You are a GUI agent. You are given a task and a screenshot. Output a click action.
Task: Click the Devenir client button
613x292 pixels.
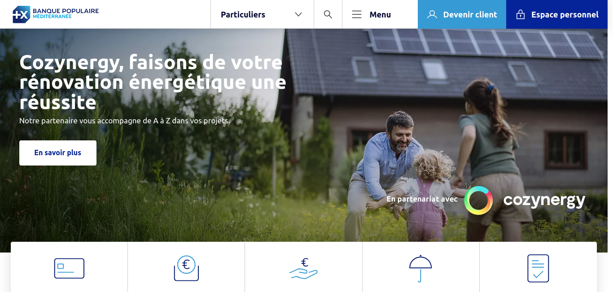click(x=462, y=14)
